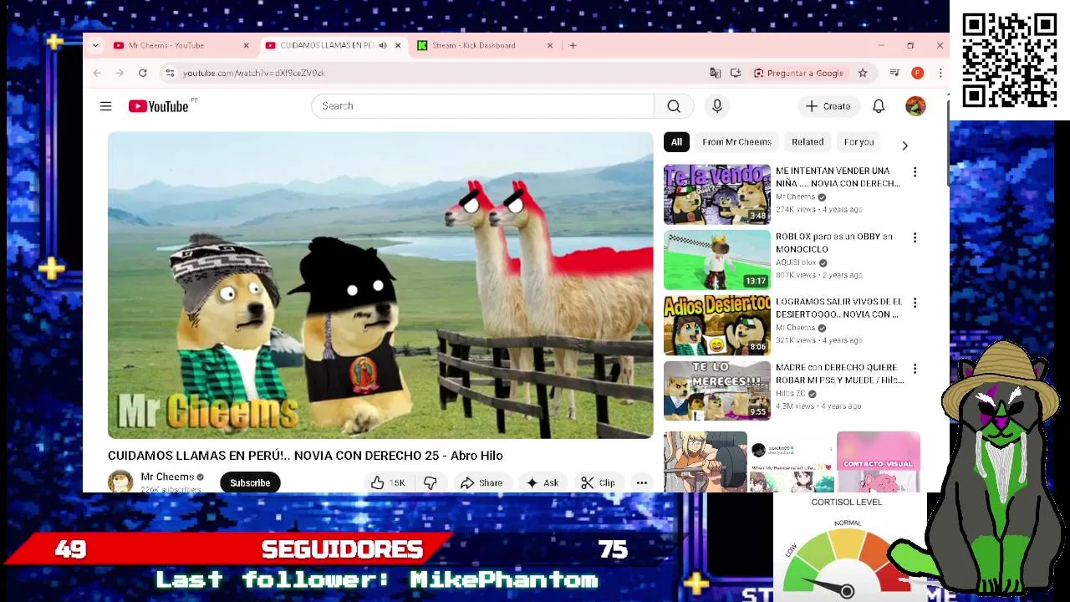Screen dimensions: 1070x602
Task: Show more filter chips with right arrow
Action: pyautogui.click(x=904, y=145)
